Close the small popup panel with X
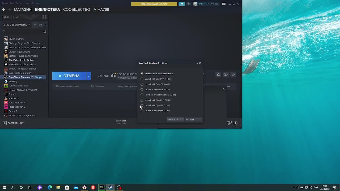The image size is (340, 191). point(224,89)
